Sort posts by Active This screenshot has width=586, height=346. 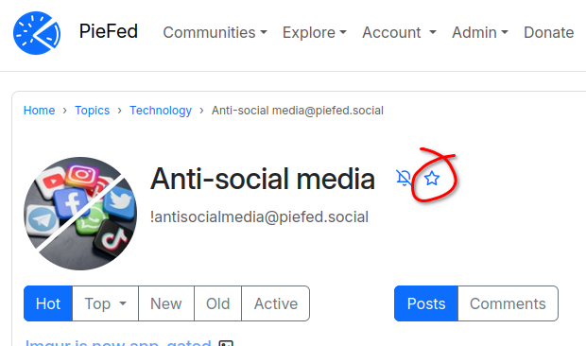276,303
